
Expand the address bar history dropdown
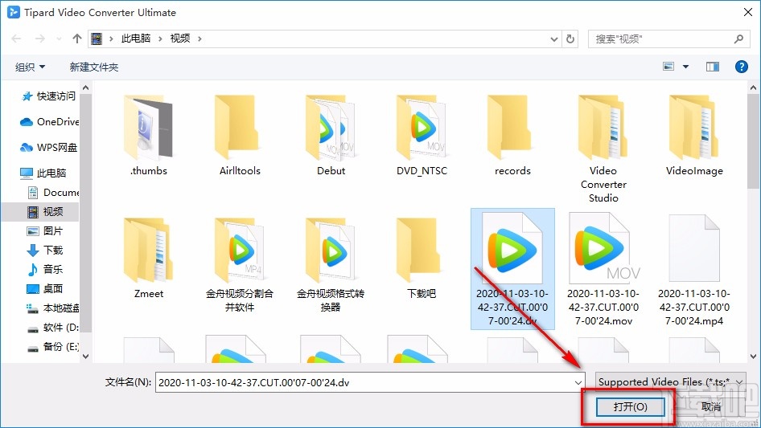click(x=553, y=39)
